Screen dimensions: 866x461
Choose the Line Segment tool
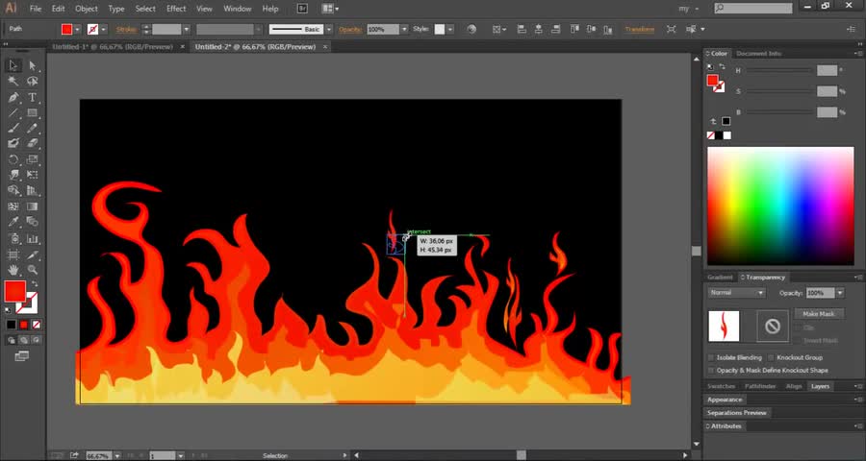(13, 113)
